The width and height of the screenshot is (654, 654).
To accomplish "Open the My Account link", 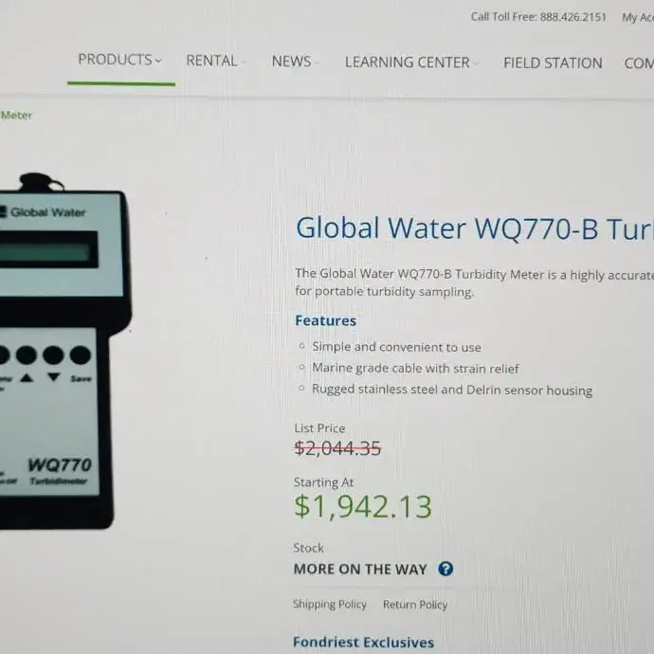I will pyautogui.click(x=638, y=17).
